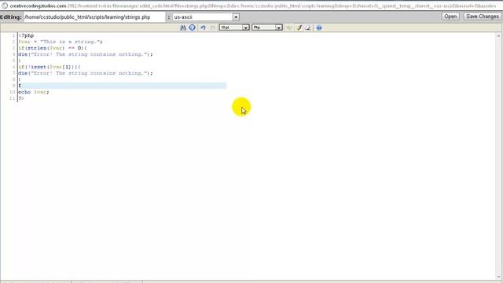Click the second die() statement on line 7

[x=86, y=73]
